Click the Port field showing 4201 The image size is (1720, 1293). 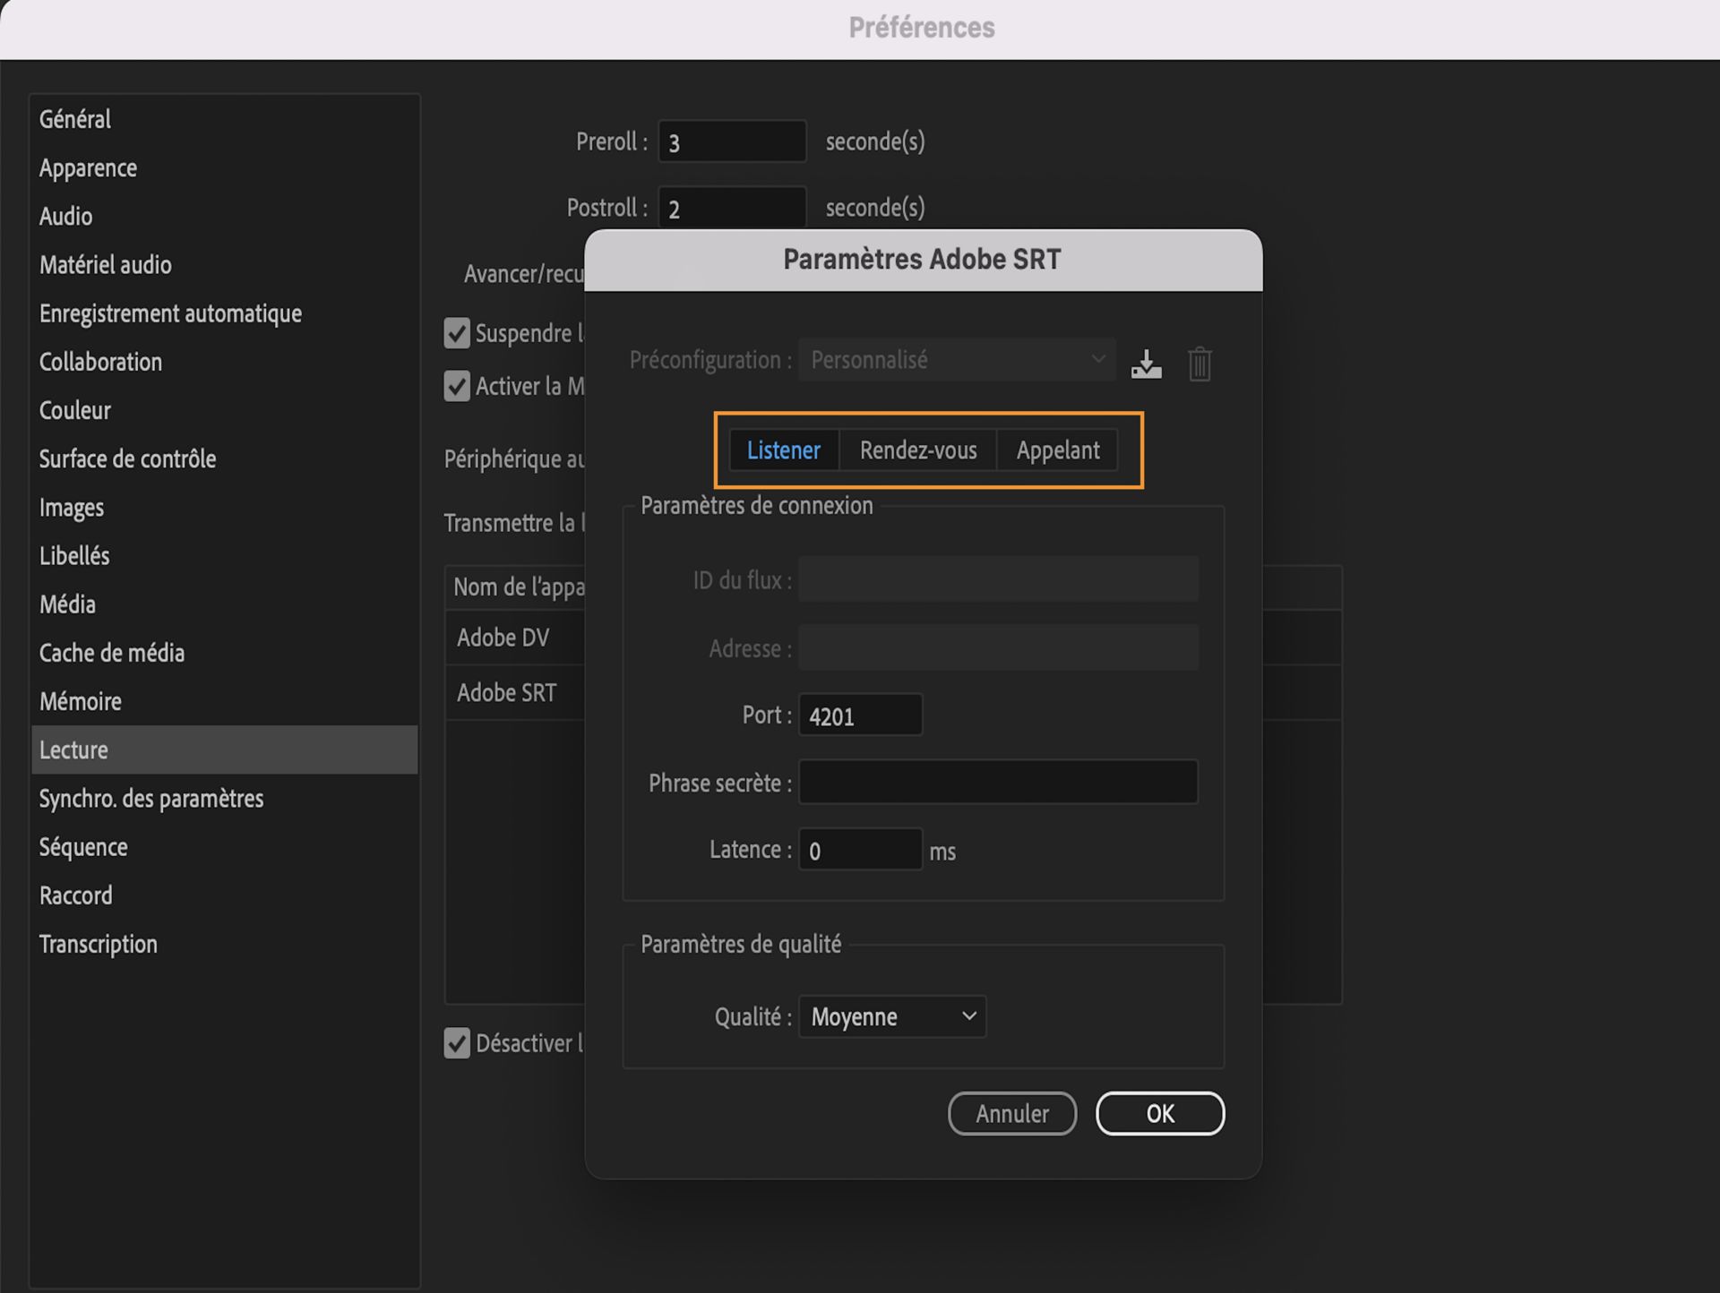(859, 715)
